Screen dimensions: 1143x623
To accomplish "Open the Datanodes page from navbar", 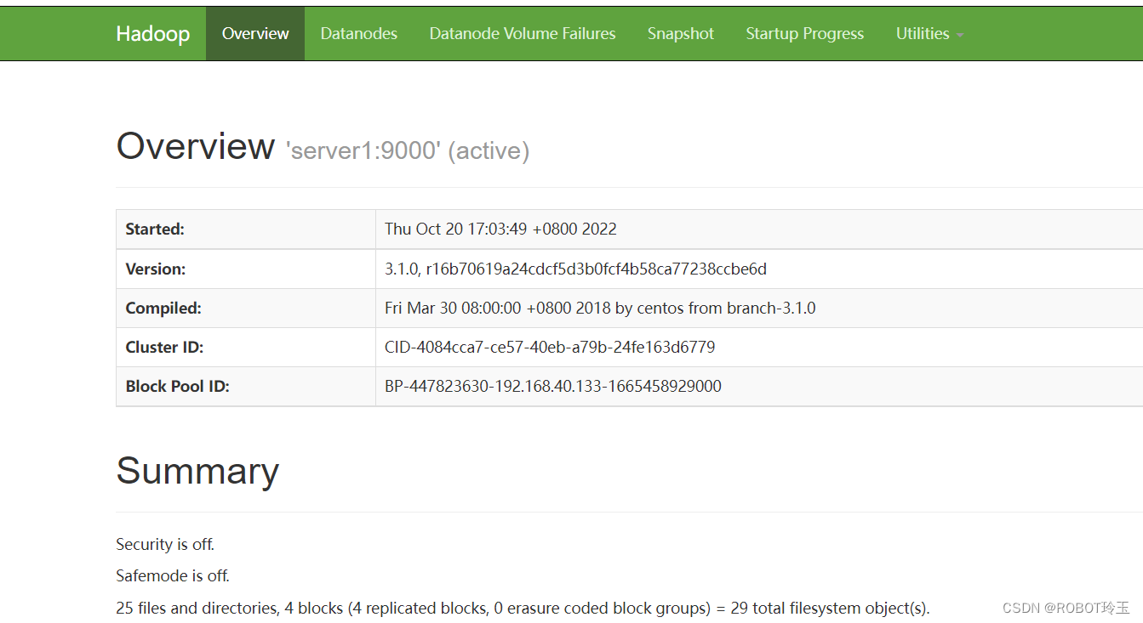I will (x=358, y=33).
